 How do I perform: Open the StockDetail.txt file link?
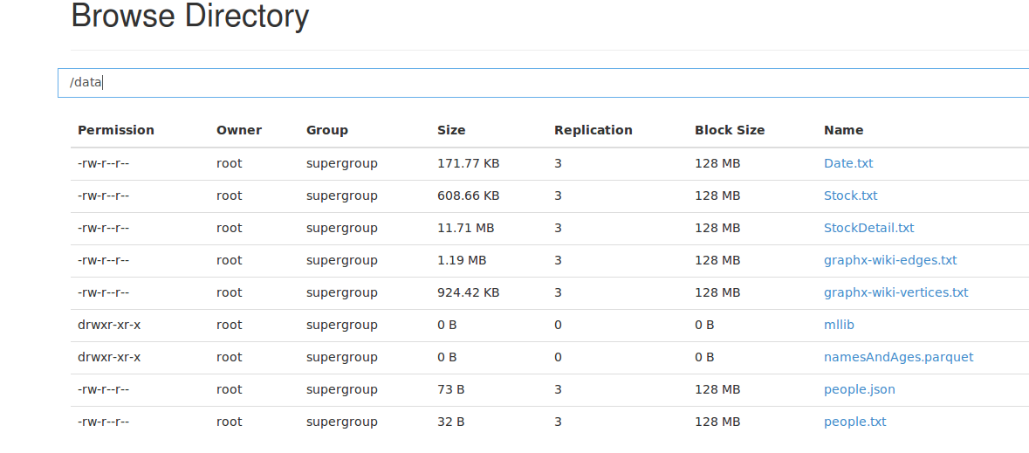869,228
